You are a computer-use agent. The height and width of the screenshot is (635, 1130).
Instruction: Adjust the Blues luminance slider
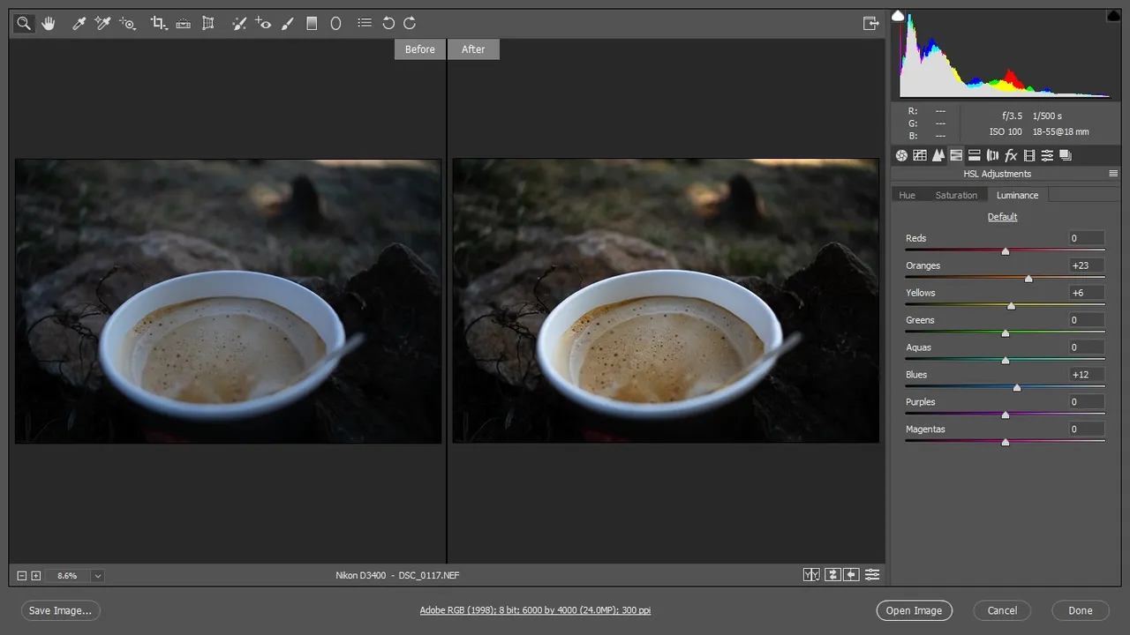point(1017,387)
